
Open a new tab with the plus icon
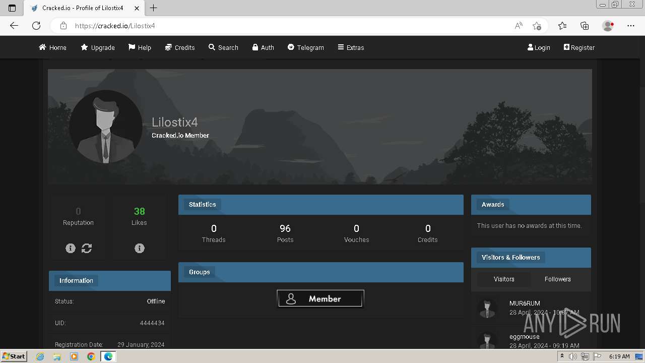pyautogui.click(x=154, y=8)
